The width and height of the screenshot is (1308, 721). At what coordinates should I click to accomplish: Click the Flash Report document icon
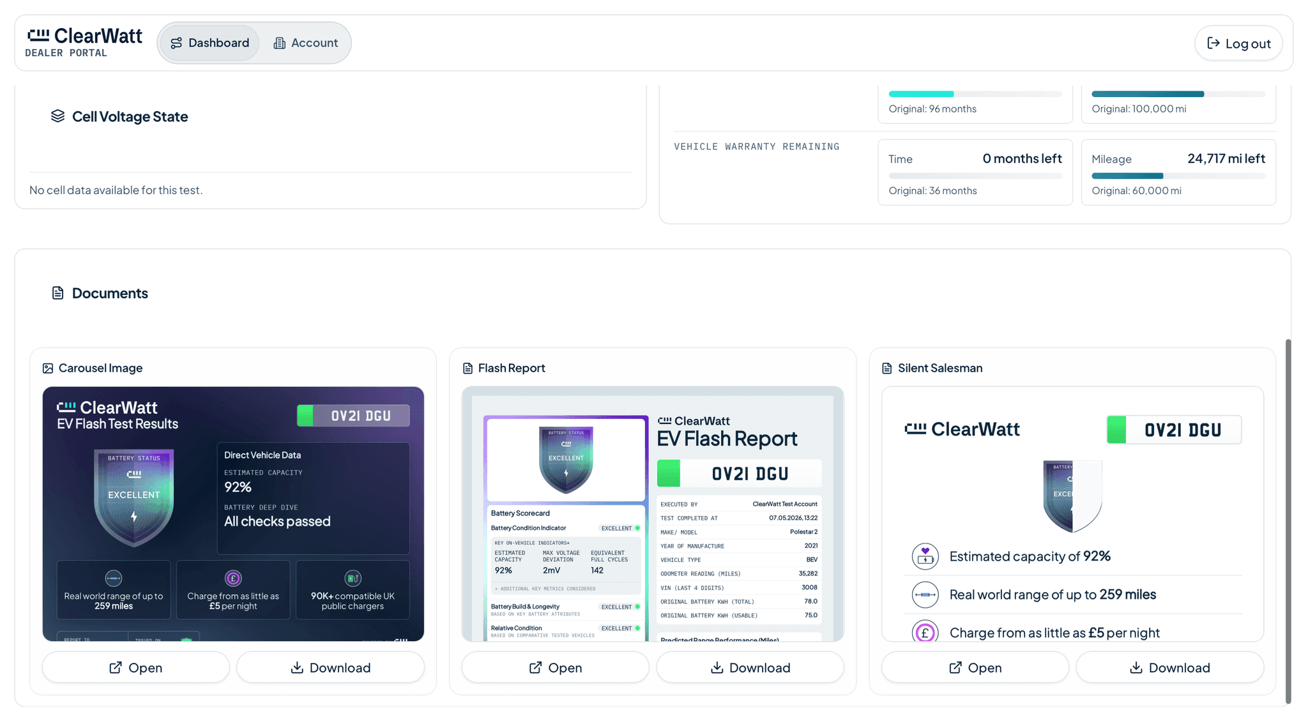click(468, 368)
